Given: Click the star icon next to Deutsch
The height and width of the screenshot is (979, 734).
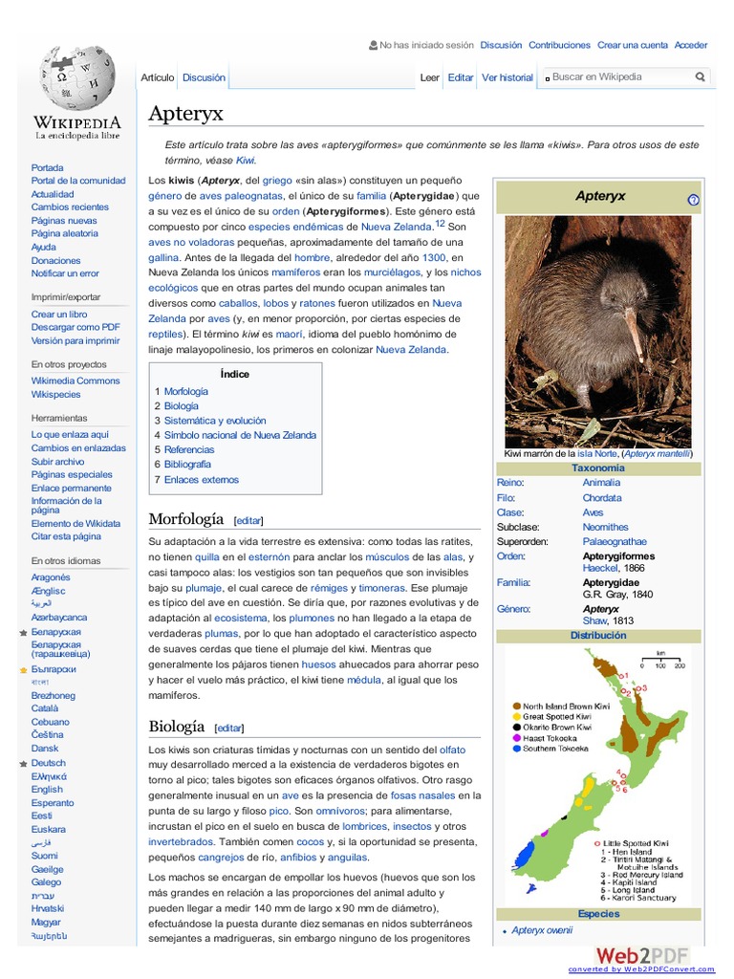Looking at the screenshot, I should click(24, 764).
